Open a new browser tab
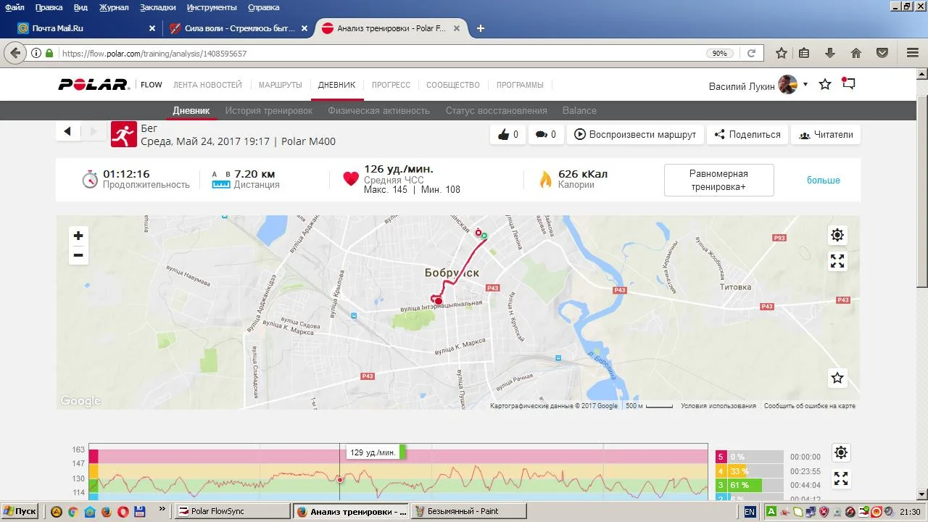Screen dimensions: 928x522 tap(480, 28)
